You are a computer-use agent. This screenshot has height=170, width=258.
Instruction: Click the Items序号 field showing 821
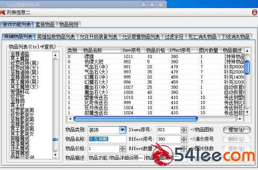[169, 130]
